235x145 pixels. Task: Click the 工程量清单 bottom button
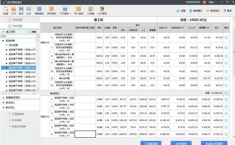(151, 143)
